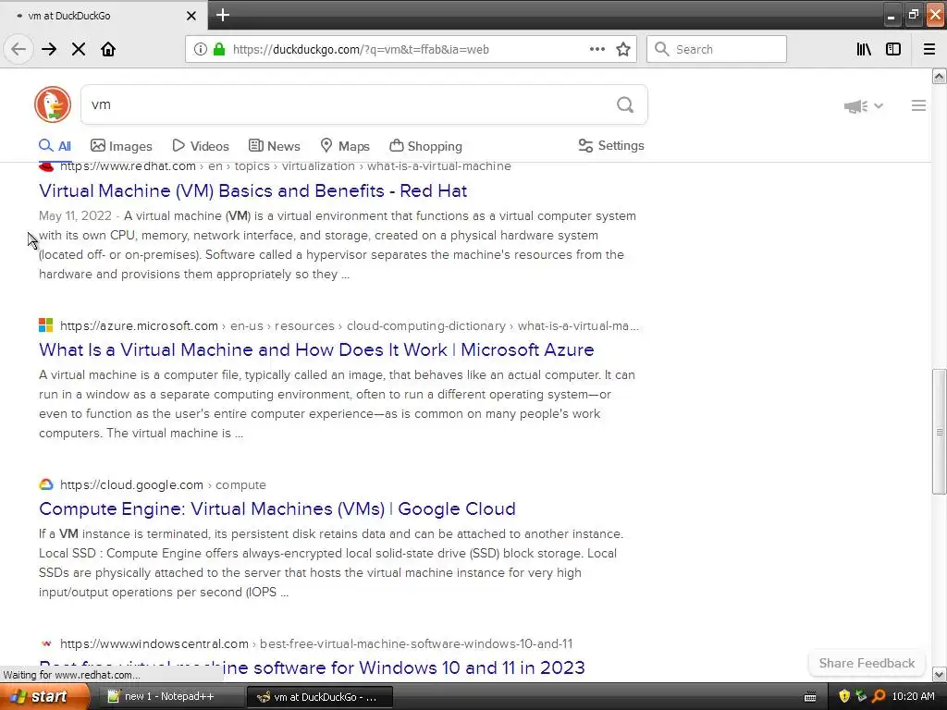
Task: Click the DuckDuckGo duck logo
Action: (x=53, y=104)
